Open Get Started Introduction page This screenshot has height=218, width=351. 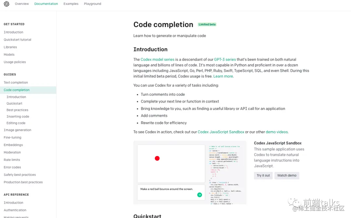click(13, 32)
